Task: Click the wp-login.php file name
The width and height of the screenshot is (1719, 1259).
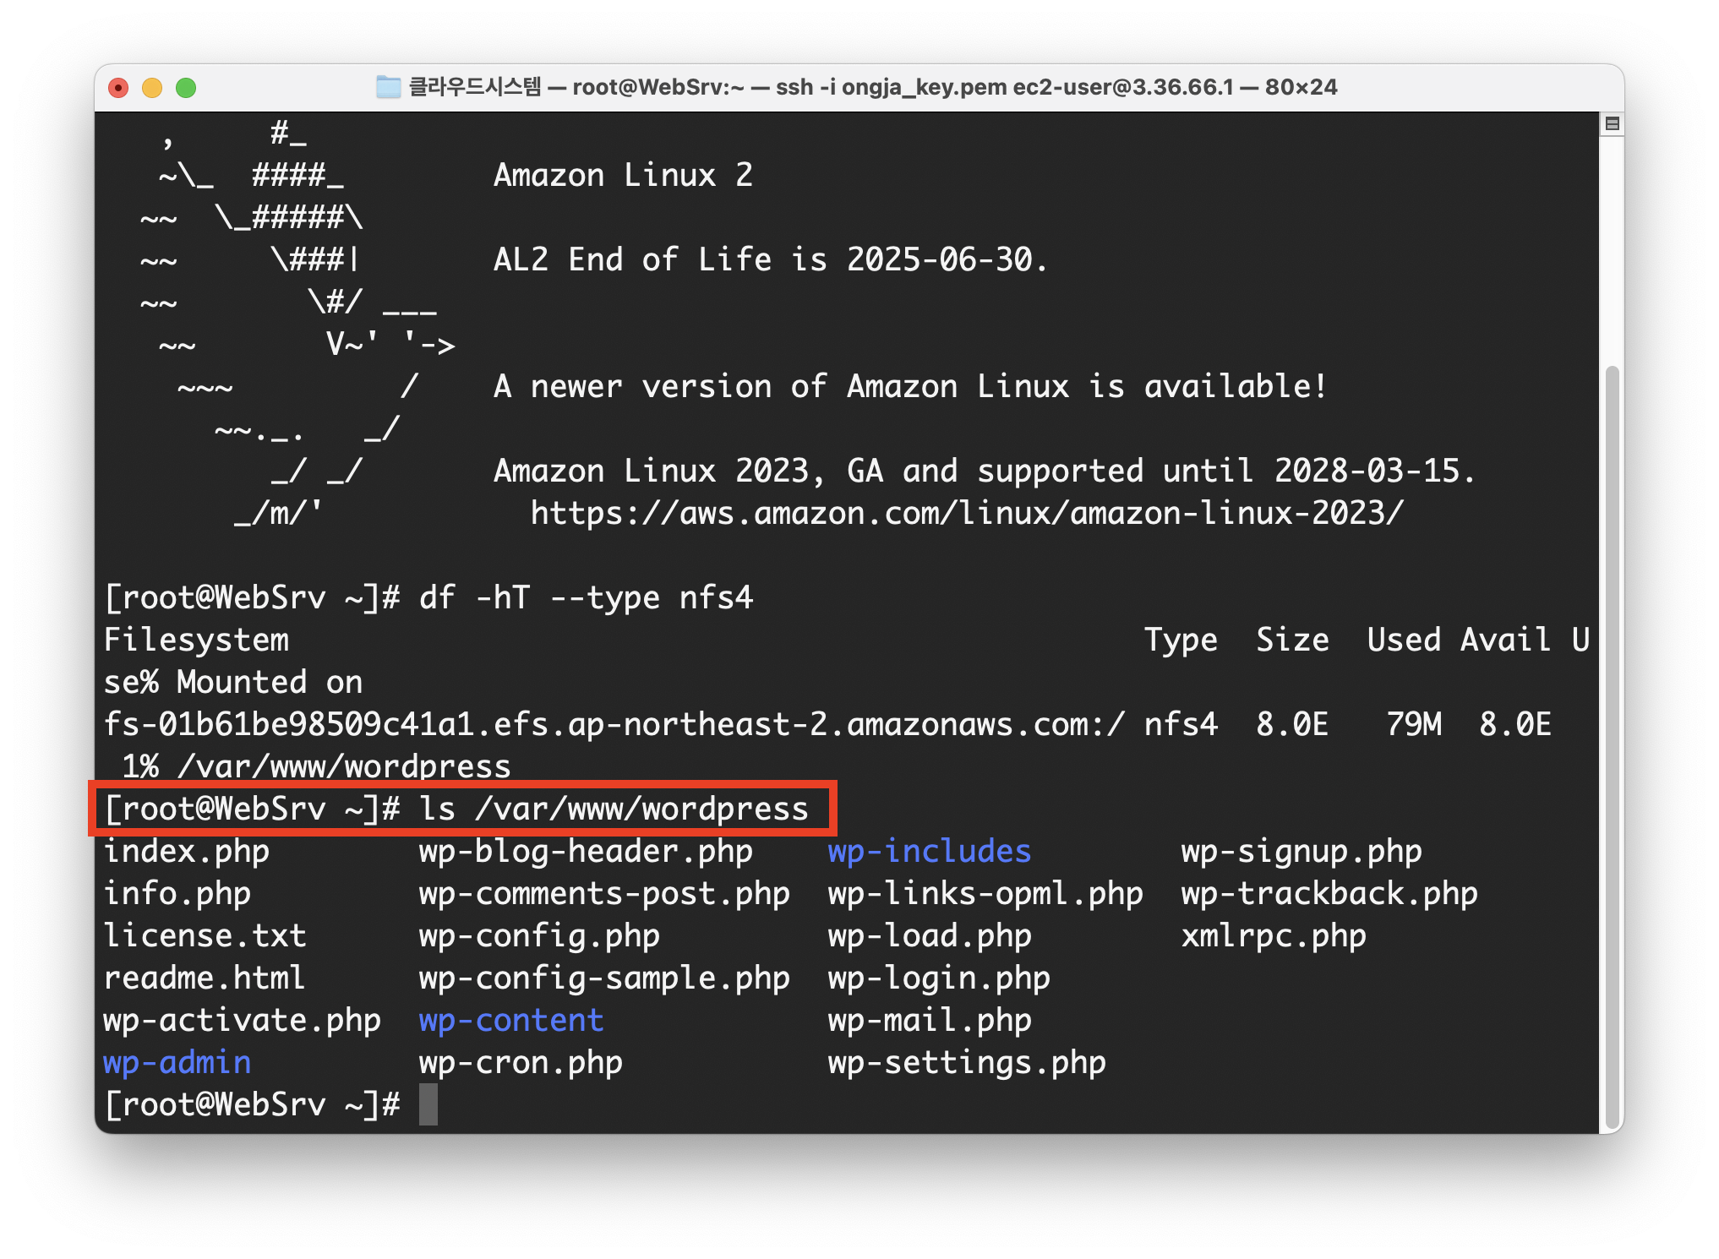Action: [938, 978]
